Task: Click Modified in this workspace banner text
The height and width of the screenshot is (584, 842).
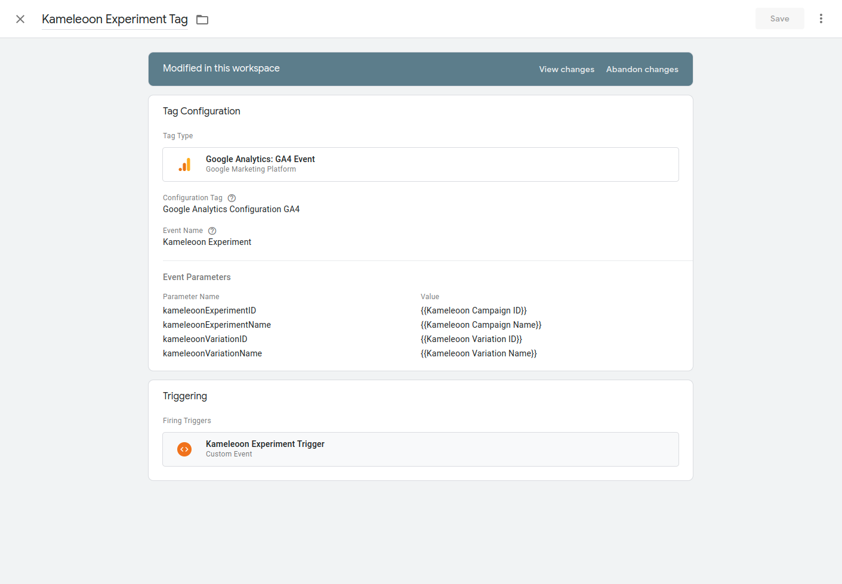Action: pos(221,69)
